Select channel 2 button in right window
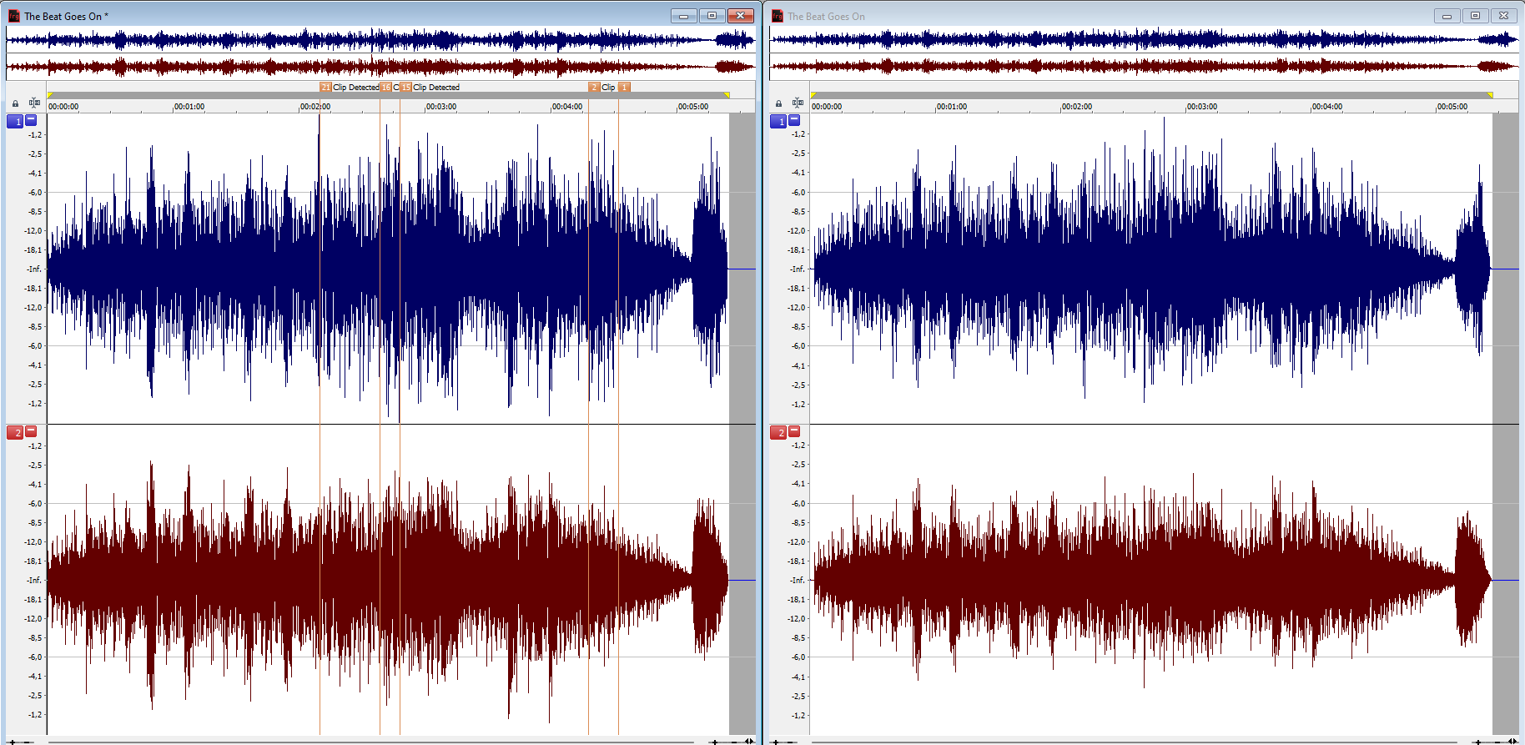This screenshot has height=745, width=1525. (778, 433)
